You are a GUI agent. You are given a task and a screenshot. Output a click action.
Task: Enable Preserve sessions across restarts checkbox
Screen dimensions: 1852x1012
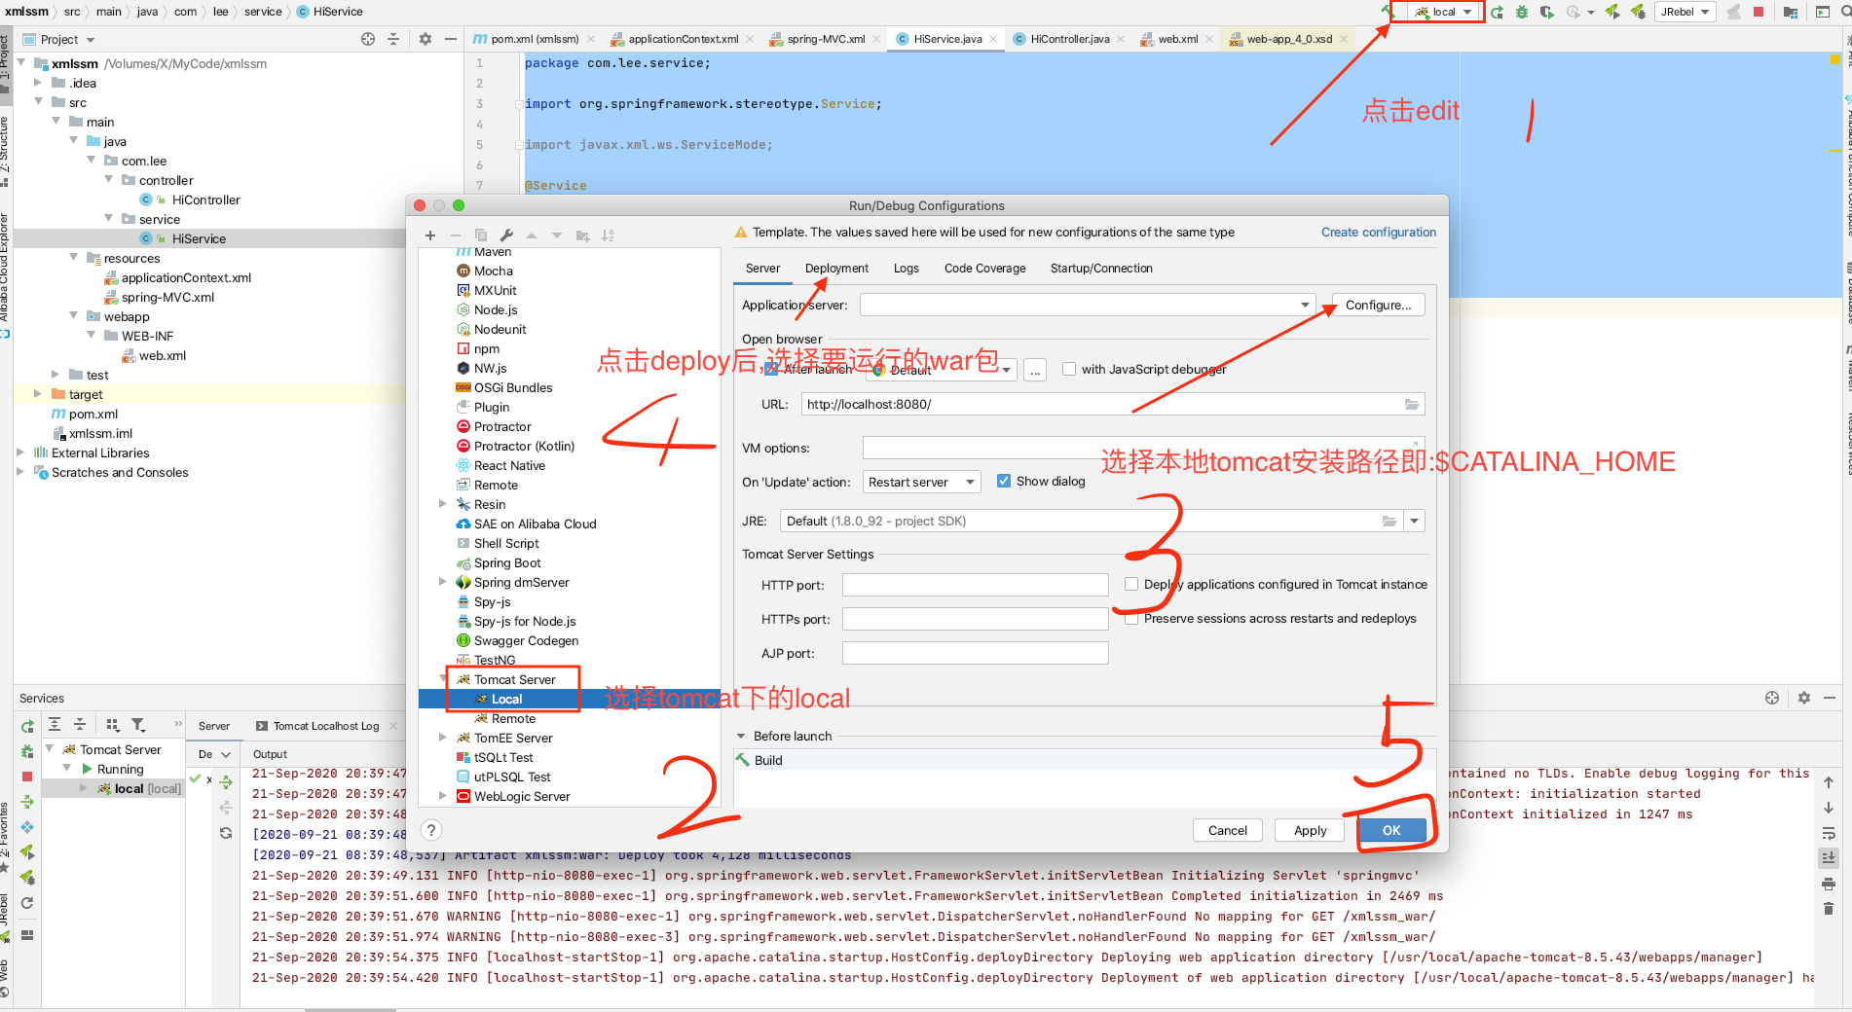pyautogui.click(x=1131, y=619)
